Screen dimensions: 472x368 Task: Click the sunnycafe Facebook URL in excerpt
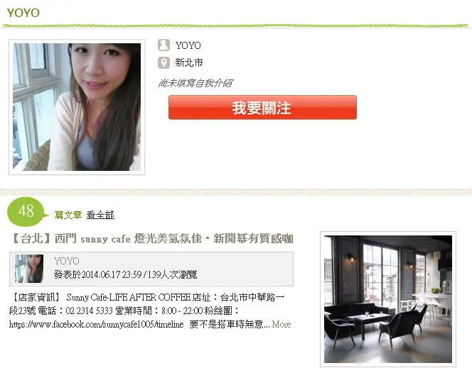coord(97,325)
